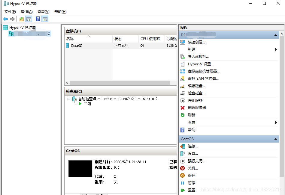Image resolution: width=285 pixels, height=195 pixels.
Task: Click the red X 删除服务器 icon
Action: (x=183, y=108)
